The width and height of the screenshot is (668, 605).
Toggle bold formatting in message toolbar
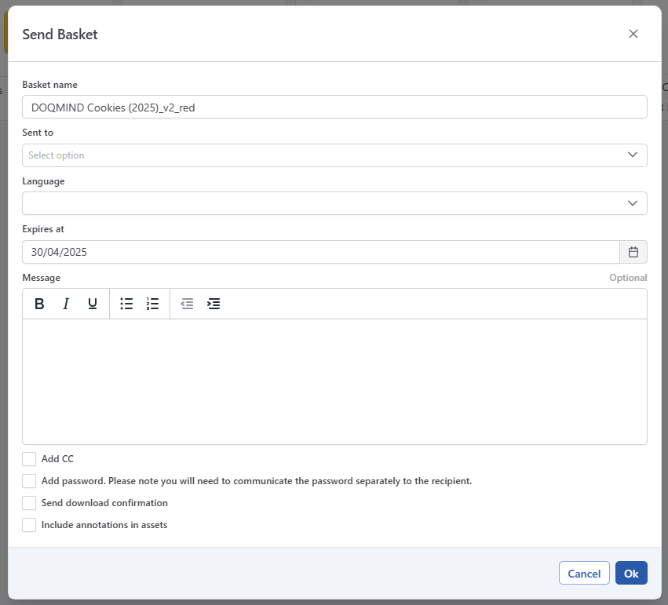point(39,304)
